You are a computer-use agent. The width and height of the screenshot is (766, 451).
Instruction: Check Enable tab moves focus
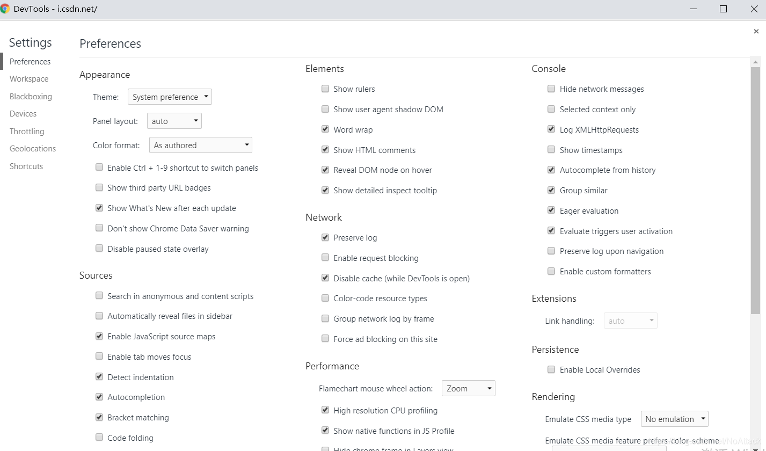point(99,357)
